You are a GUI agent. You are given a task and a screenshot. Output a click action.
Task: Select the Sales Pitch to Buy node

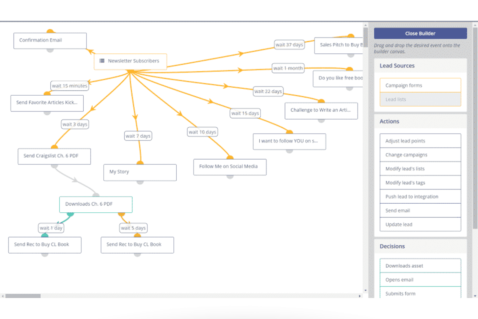pyautogui.click(x=339, y=46)
